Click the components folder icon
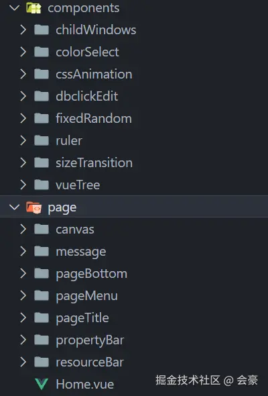268x396 pixels. pyautogui.click(x=33, y=8)
